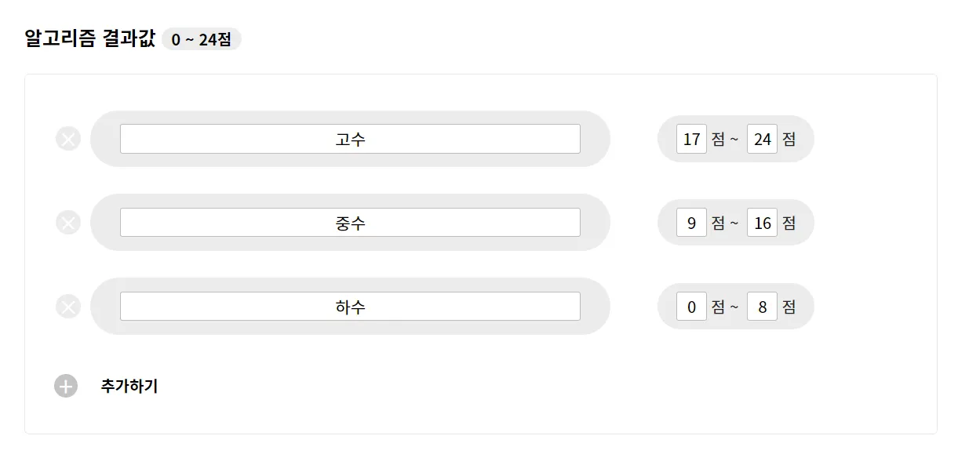Select the maximum score box showing 16

762,223
